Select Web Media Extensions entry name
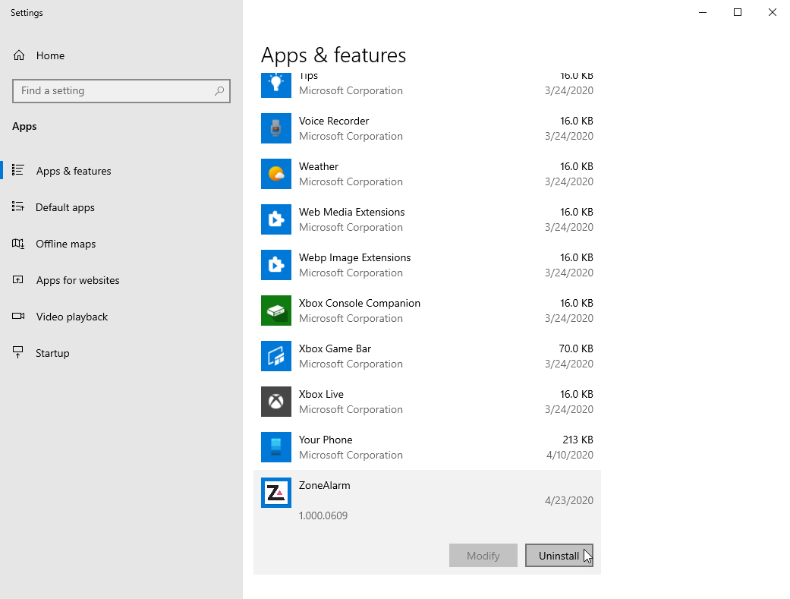 [x=351, y=213]
